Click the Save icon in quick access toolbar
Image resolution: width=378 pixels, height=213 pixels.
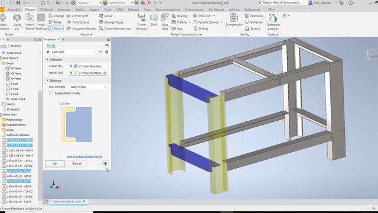click(18, 2)
